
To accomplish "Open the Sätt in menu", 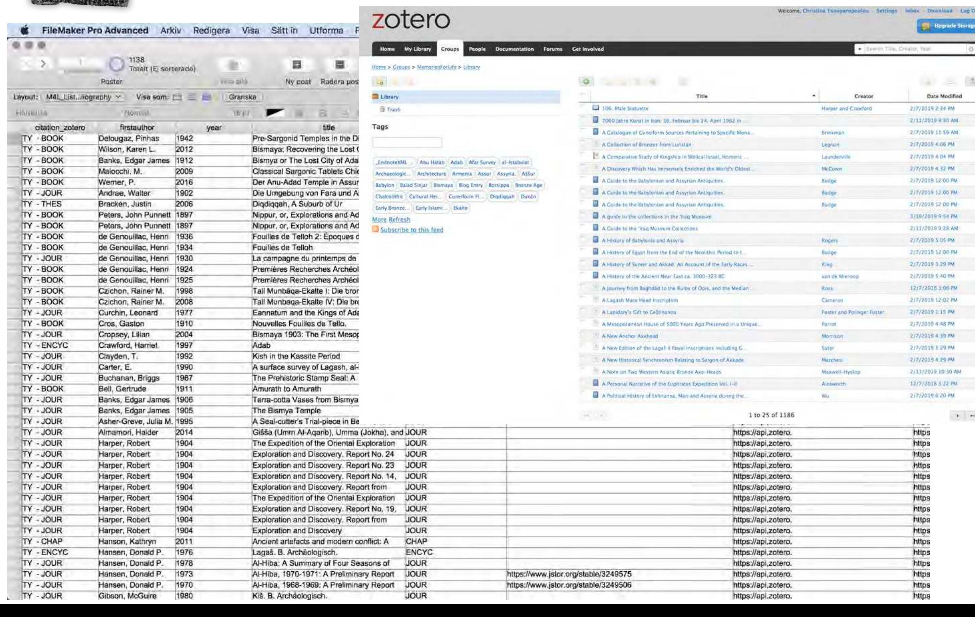I will coord(284,30).
